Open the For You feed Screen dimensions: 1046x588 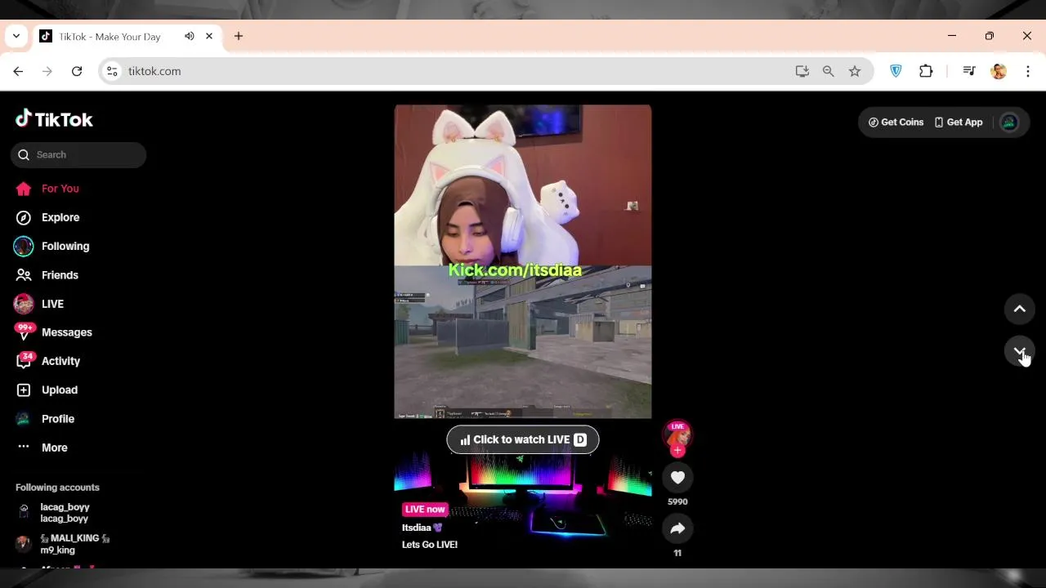(47, 189)
